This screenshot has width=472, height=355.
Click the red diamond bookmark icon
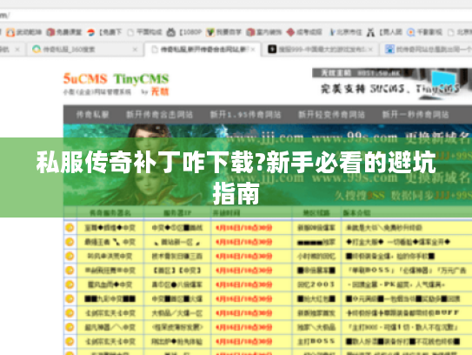point(290,32)
